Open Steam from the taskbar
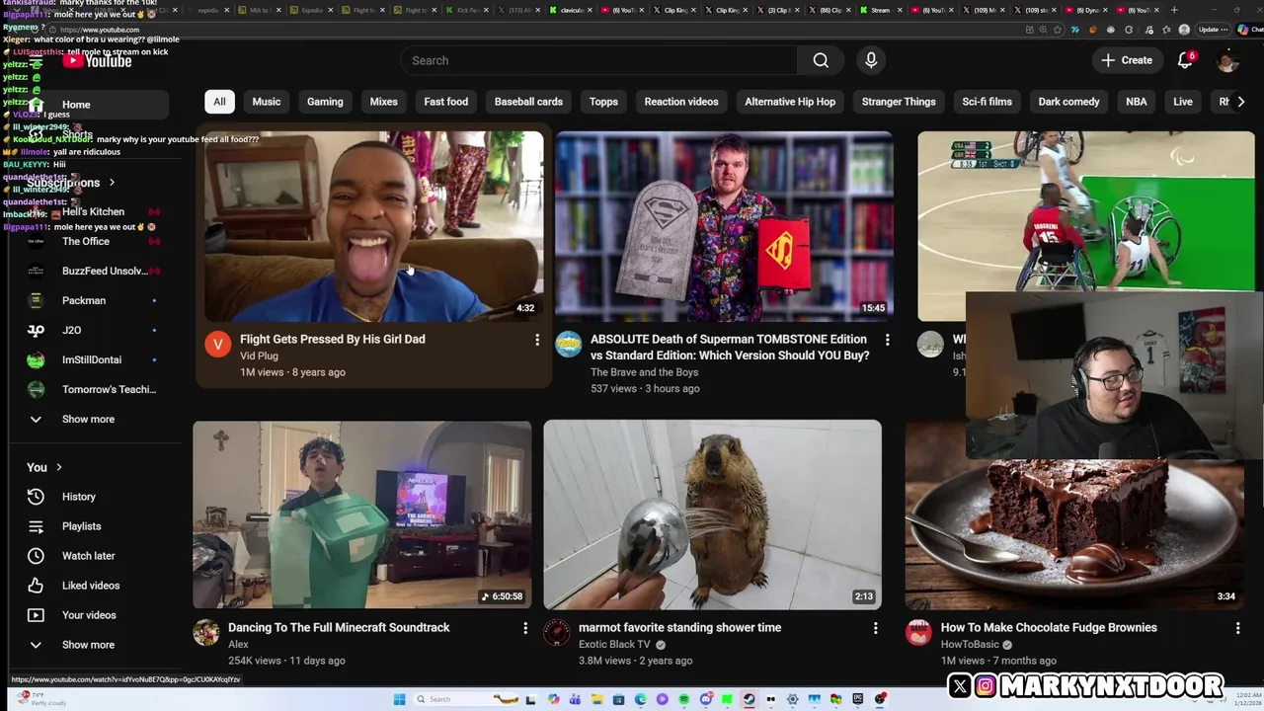Image resolution: width=1264 pixels, height=711 pixels. coord(749,699)
